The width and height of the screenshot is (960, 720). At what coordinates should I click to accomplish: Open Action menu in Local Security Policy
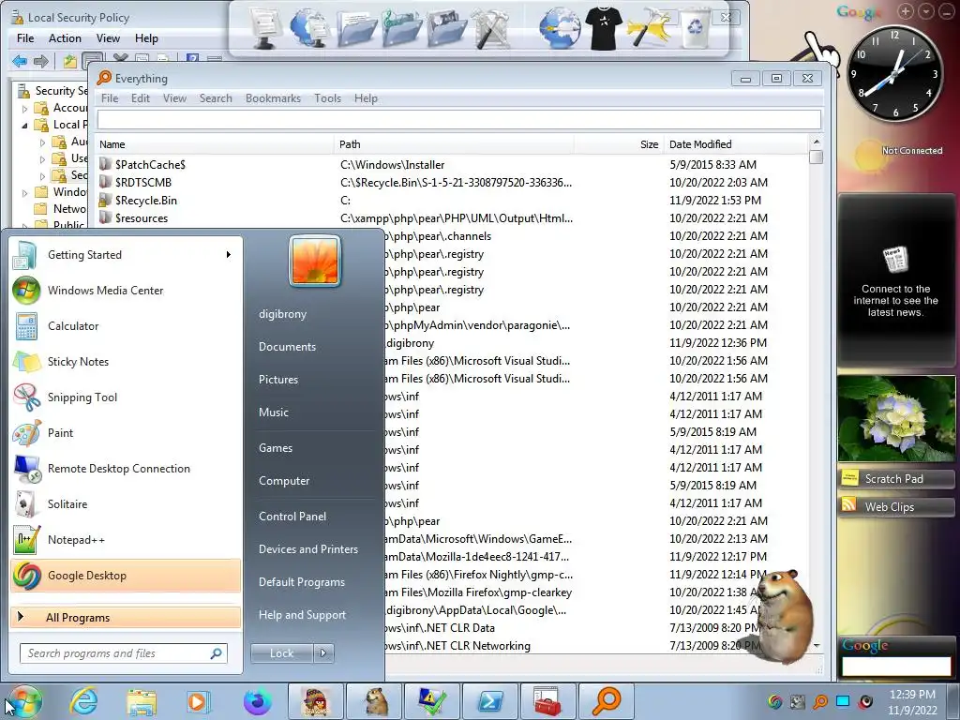(x=65, y=37)
